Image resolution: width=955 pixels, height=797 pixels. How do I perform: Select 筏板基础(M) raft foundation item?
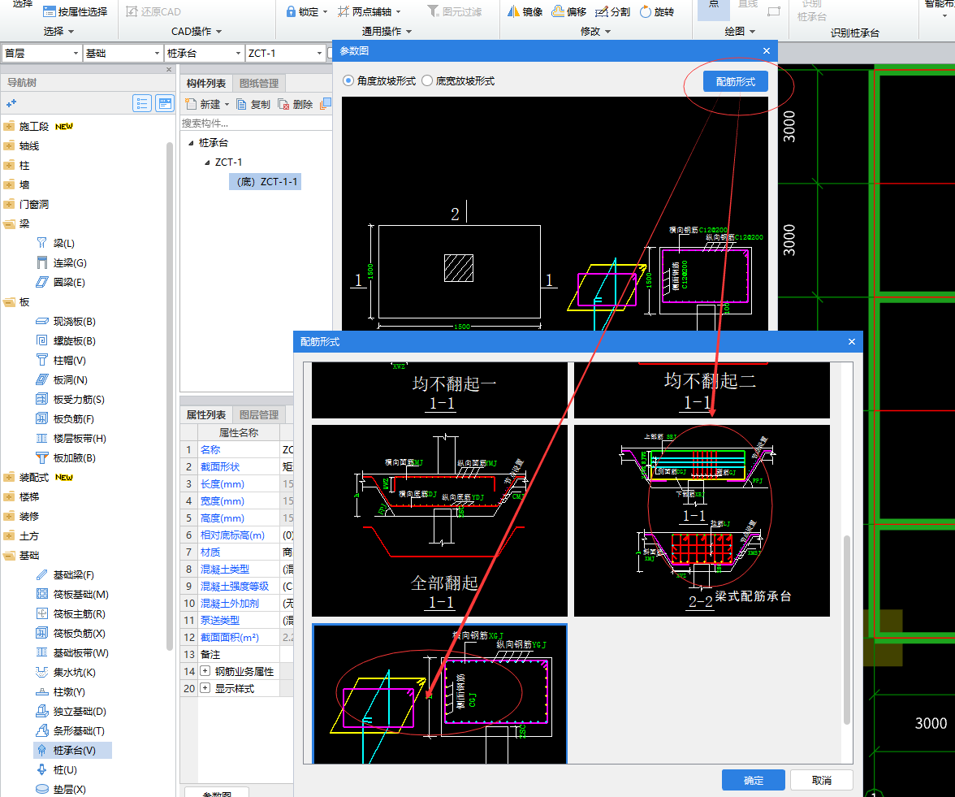tap(72, 594)
